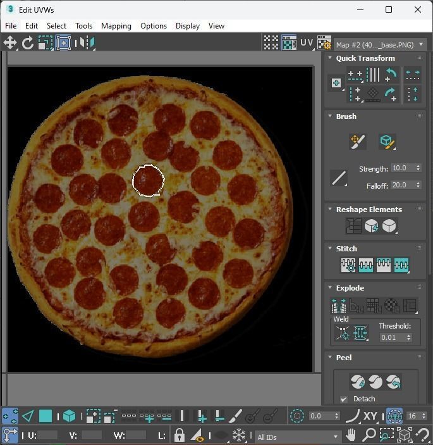Open the UV coordinate space flyout
This screenshot has width=433, height=445.
[307, 43]
